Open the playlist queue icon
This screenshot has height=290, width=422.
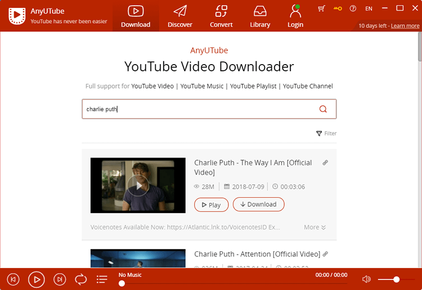(x=102, y=279)
